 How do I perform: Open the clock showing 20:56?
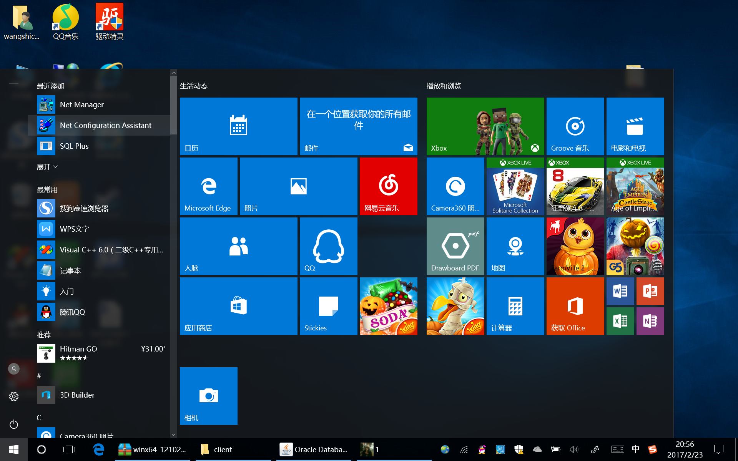pos(685,449)
